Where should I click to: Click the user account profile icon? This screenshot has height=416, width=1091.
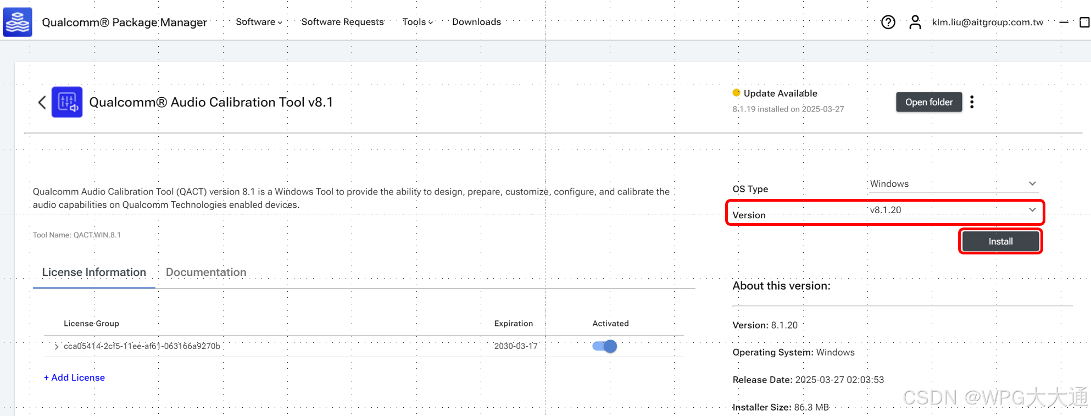pos(915,22)
